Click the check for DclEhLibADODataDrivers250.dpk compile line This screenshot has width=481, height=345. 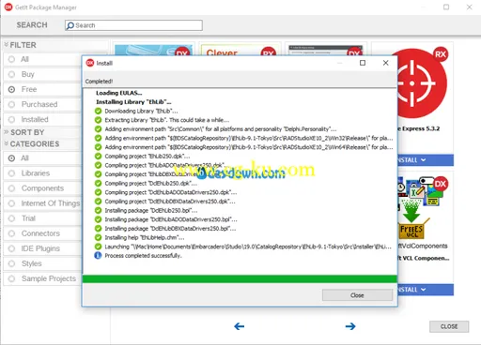pos(98,192)
